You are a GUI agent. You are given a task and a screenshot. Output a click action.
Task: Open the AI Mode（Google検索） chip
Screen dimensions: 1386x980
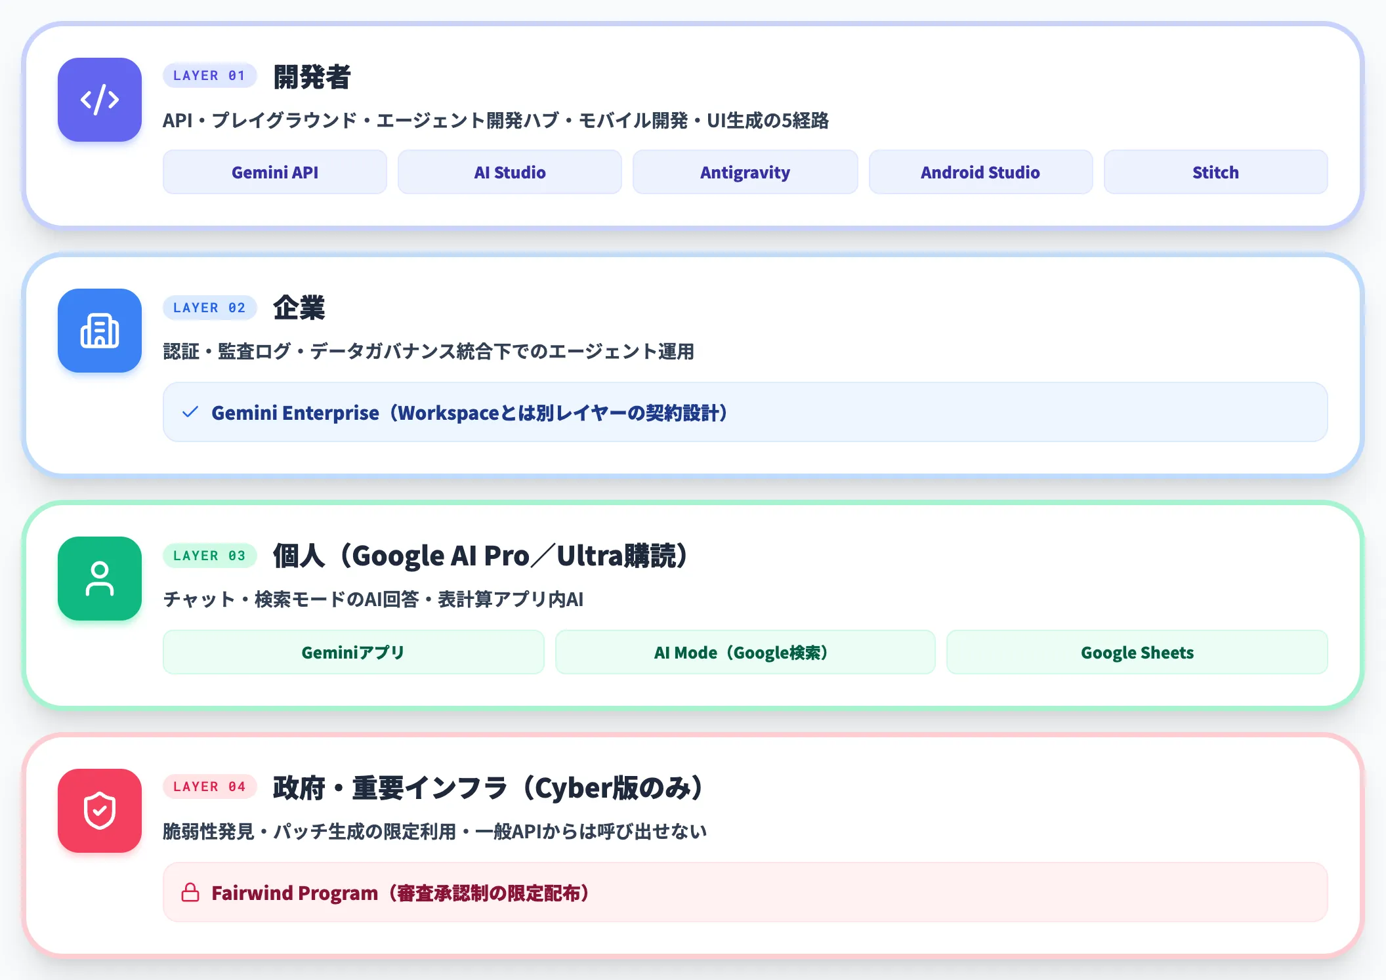click(745, 652)
